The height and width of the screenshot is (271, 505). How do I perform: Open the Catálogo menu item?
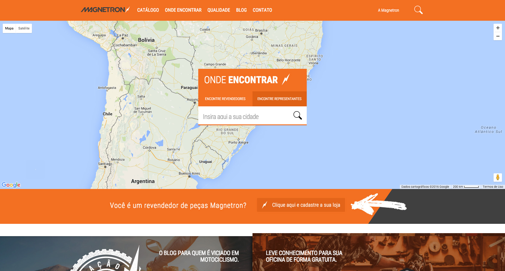148,10
